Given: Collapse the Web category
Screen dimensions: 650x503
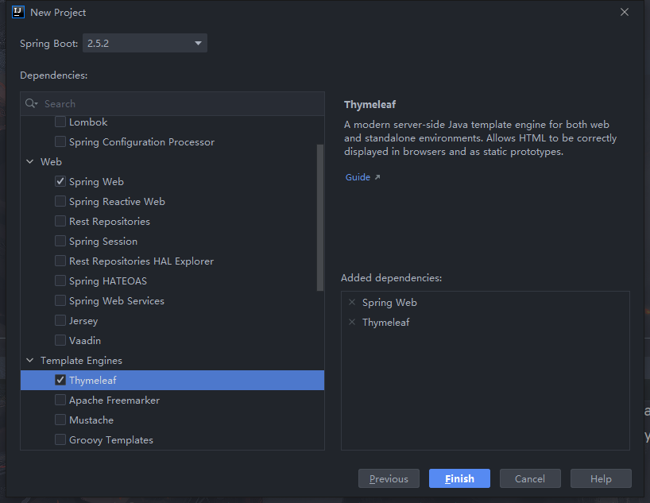Looking at the screenshot, I should pyautogui.click(x=30, y=162).
